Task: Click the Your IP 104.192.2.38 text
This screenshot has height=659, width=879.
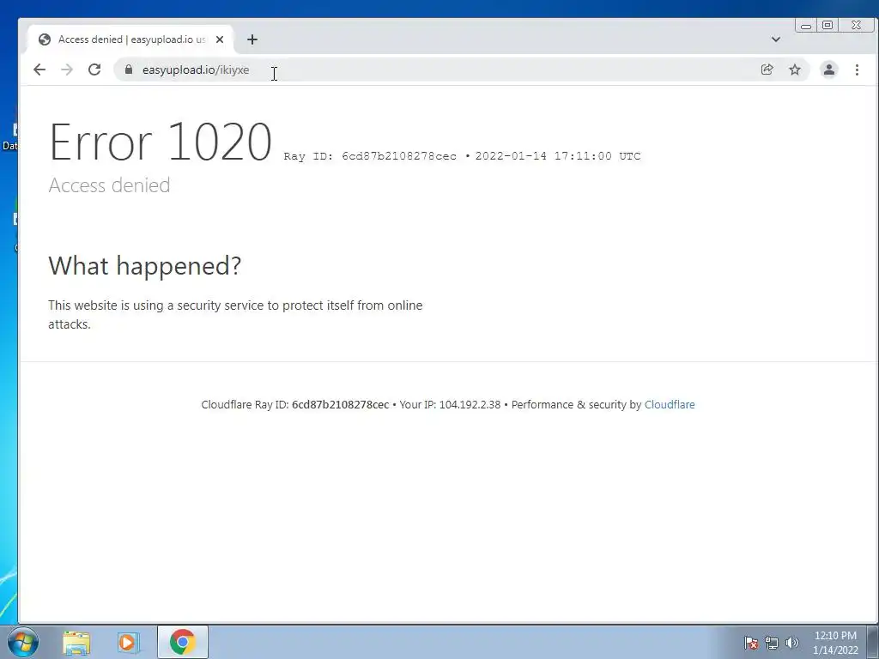Action: click(x=450, y=405)
